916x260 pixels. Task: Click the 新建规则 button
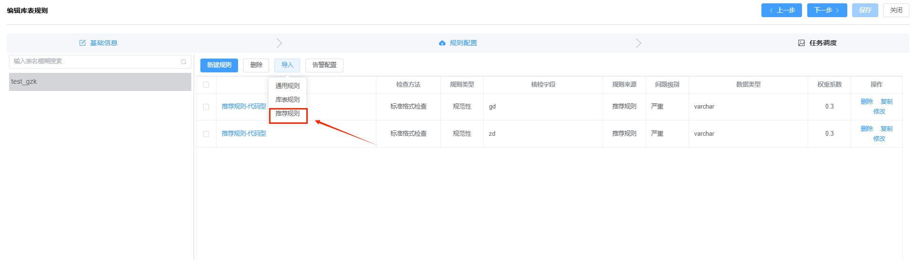[219, 65]
